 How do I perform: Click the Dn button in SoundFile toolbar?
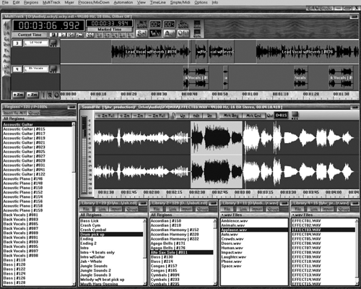(209, 116)
